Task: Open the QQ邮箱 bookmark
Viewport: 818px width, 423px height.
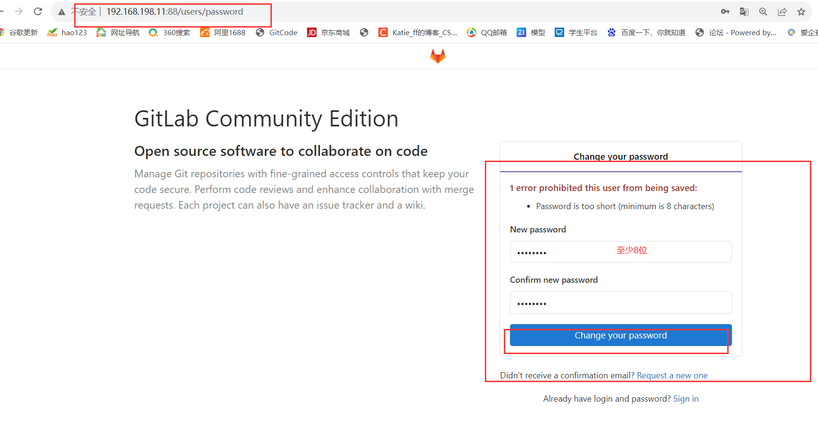Action: [x=487, y=32]
